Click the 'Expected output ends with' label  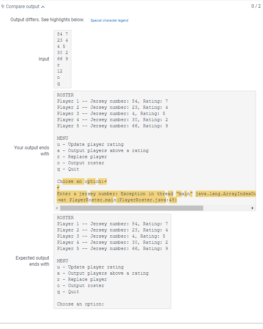point(32,261)
